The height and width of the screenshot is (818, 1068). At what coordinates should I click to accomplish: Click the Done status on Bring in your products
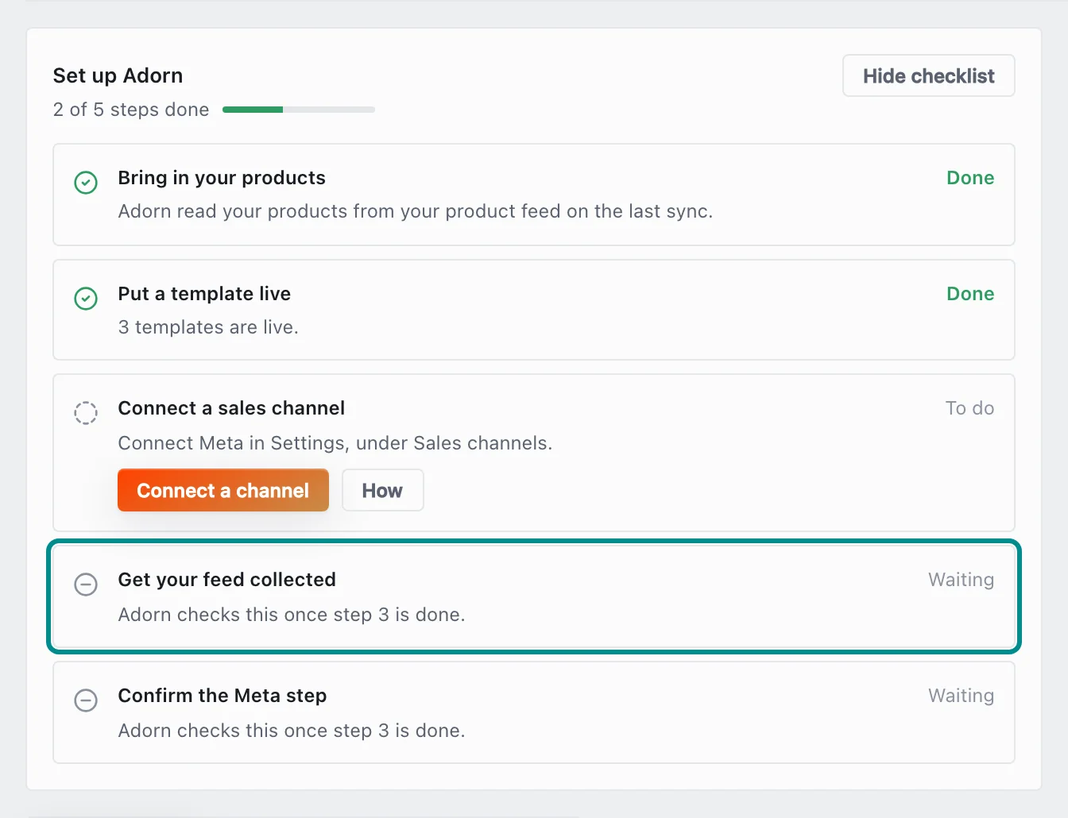[970, 178]
